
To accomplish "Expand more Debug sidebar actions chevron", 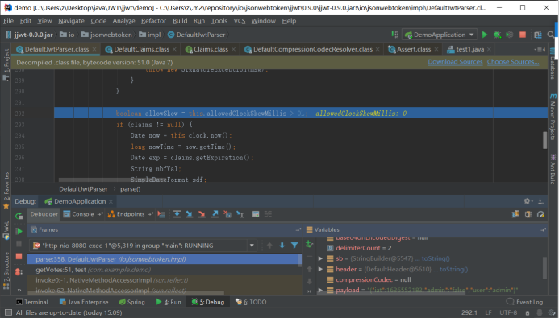I will coord(19,291).
